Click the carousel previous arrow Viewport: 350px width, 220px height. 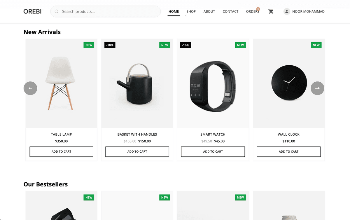point(30,88)
